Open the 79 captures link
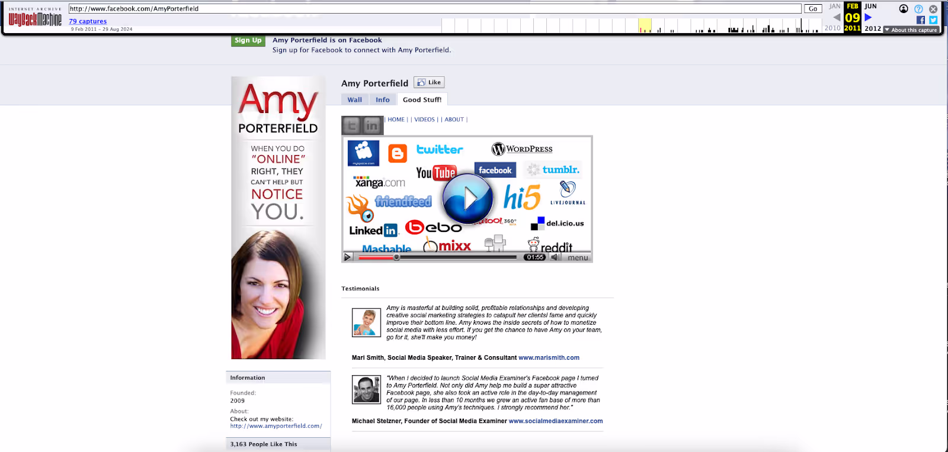The height and width of the screenshot is (452, 948). click(88, 21)
